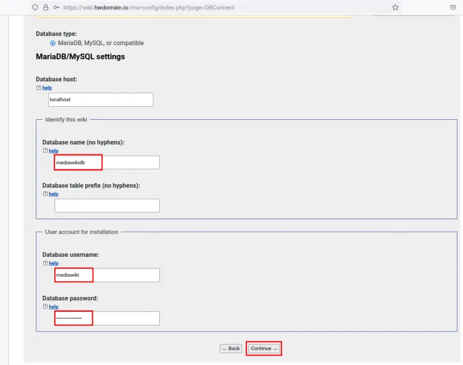This screenshot has width=463, height=365.
Task: Click the key saved-logins icon in address bar
Action: coord(56,7)
